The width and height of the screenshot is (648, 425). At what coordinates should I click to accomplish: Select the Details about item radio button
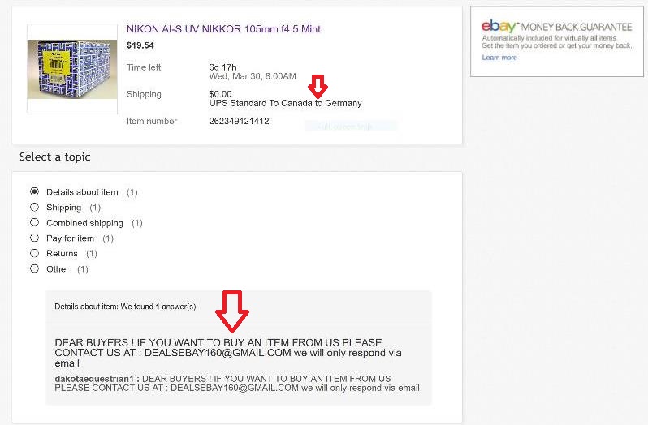point(35,192)
